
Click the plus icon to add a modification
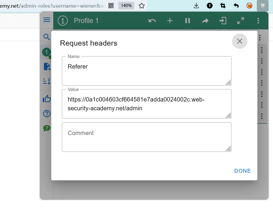tap(170, 21)
